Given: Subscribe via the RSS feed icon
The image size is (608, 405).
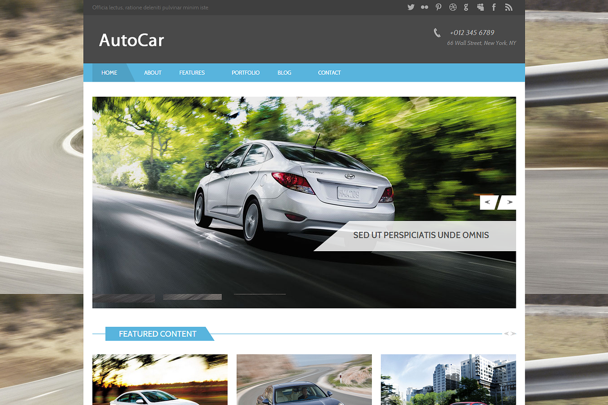Looking at the screenshot, I should pos(508,7).
